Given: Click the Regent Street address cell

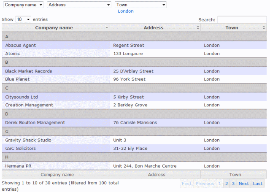Looking at the screenshot, I should pyautogui.click(x=155, y=45).
